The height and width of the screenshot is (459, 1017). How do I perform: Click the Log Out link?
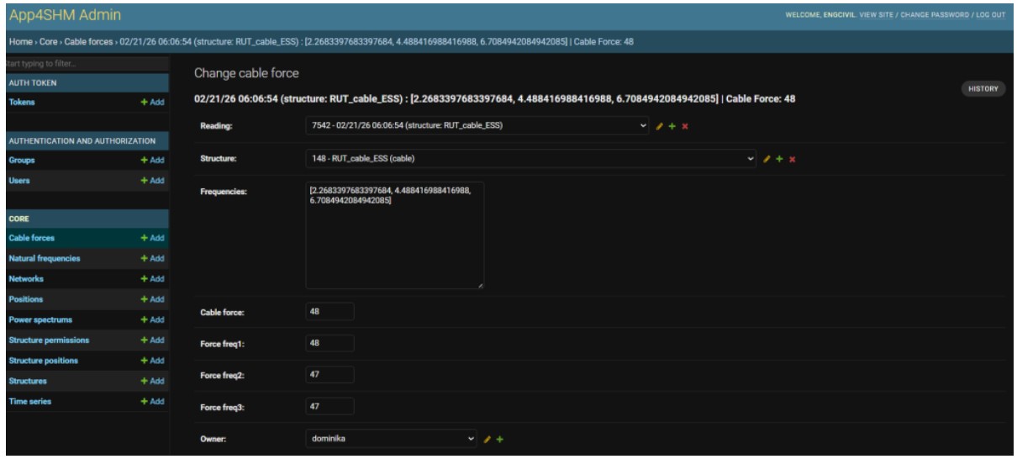990,16
